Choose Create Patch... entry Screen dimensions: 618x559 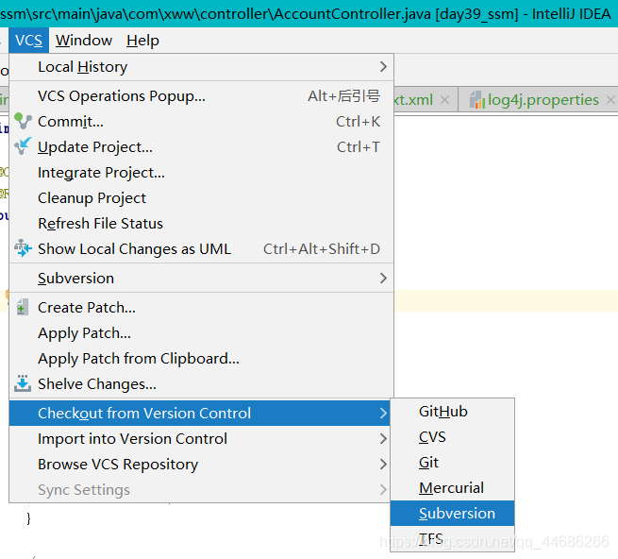pyautogui.click(x=201, y=307)
